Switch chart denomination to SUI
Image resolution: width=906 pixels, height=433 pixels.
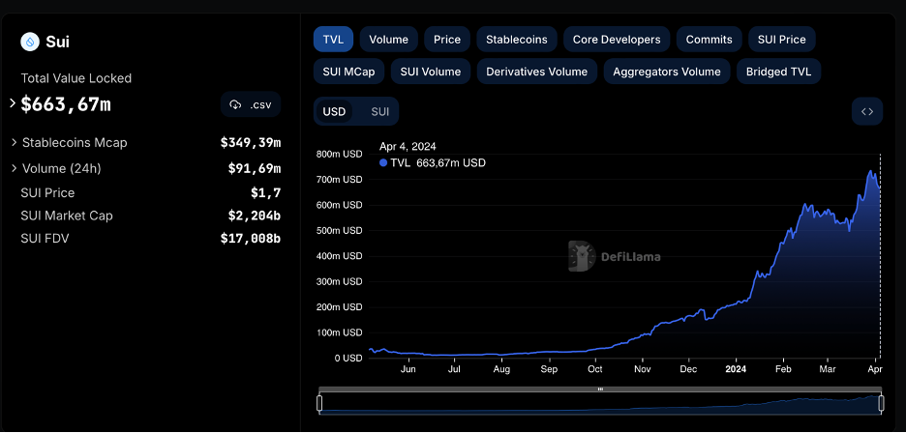click(x=379, y=111)
